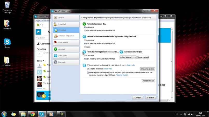Screen dimensions: 209x117
Task: Click the Skype web status icon
Action: click(84, 65)
